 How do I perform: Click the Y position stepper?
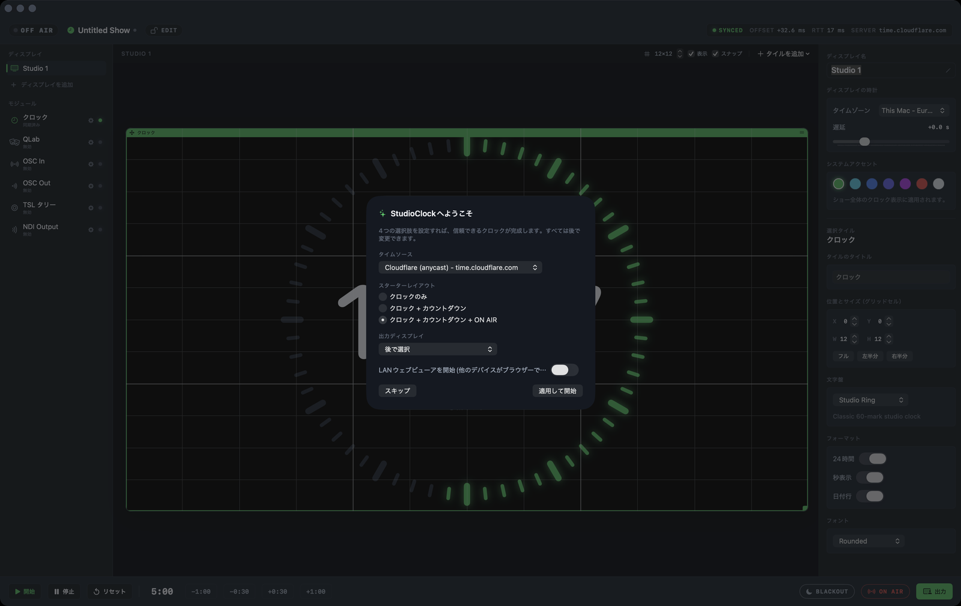click(x=889, y=321)
